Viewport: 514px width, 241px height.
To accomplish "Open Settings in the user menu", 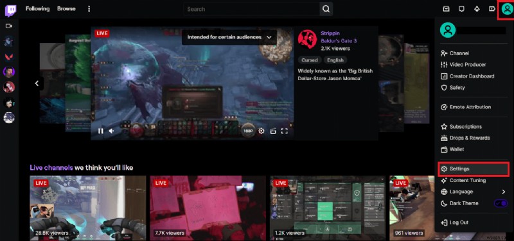I will (474, 169).
